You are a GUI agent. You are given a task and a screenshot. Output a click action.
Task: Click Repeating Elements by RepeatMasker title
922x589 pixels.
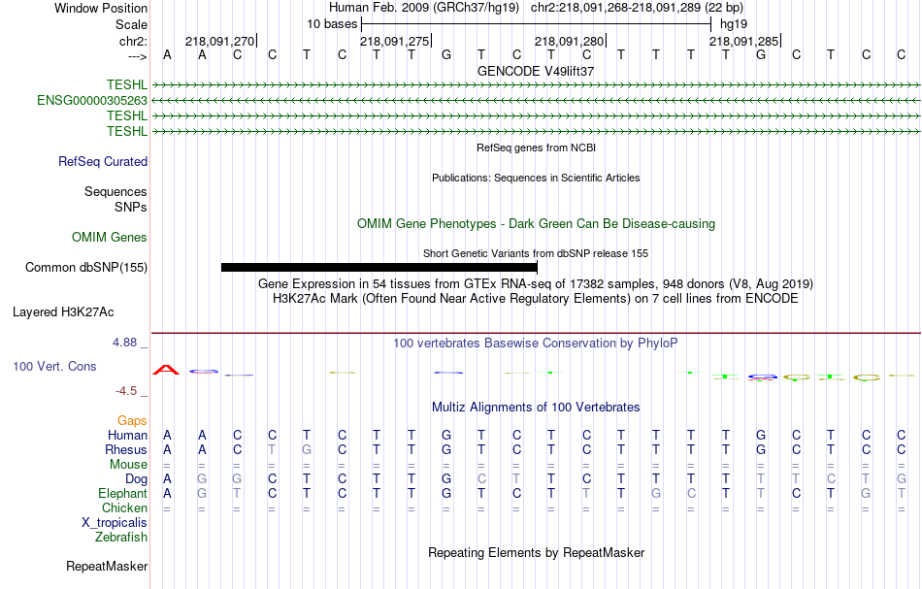(x=537, y=553)
